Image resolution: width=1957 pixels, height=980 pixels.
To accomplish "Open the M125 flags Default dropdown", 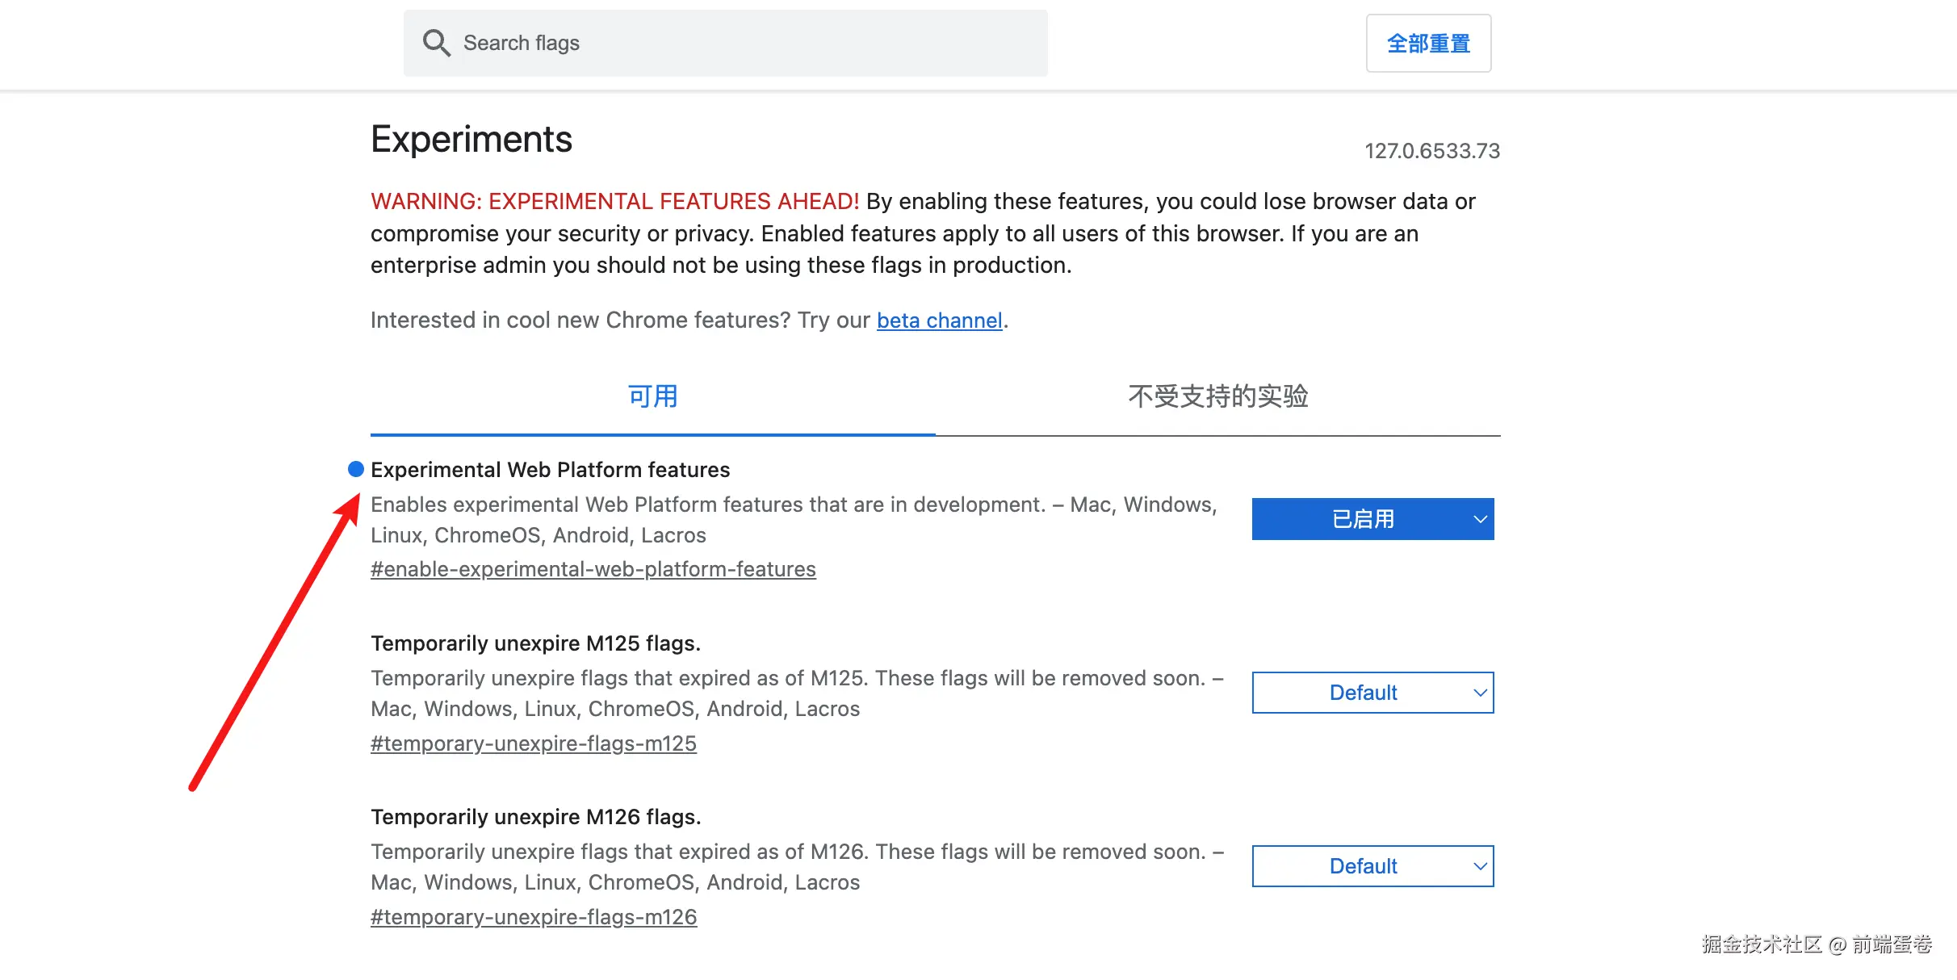I will pos(1363,693).
